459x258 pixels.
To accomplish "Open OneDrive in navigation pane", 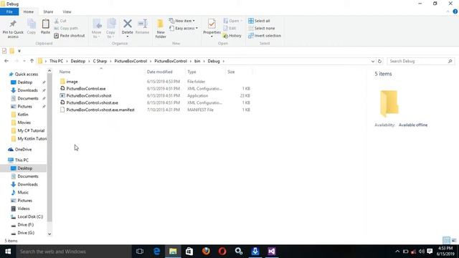I will coord(23,150).
